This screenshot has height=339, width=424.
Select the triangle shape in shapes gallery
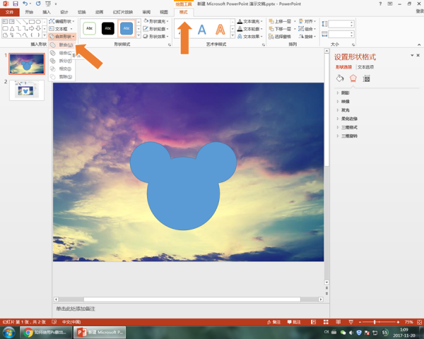12,28
